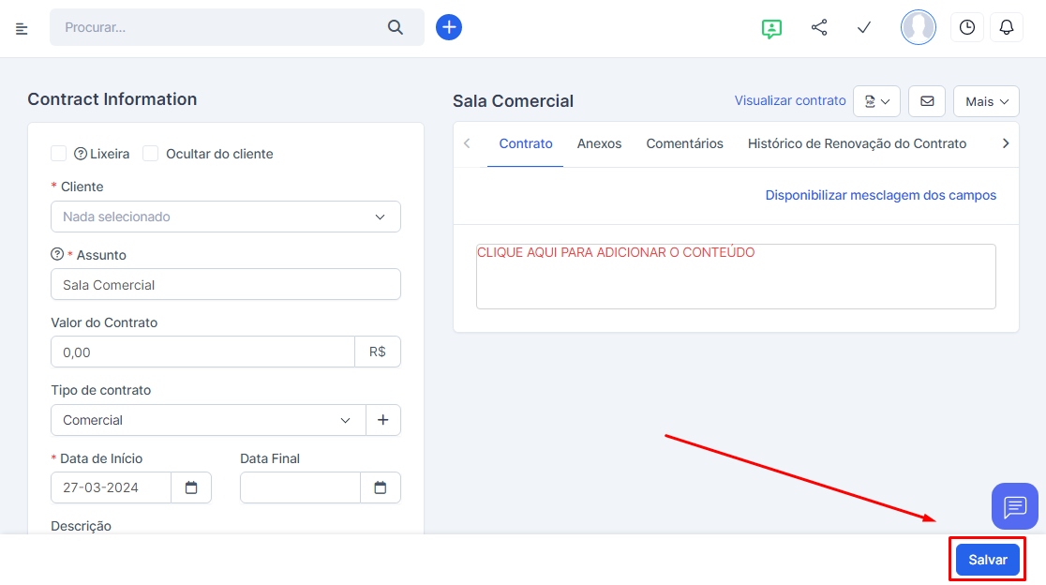Screen dimensions: 1046x585
Task: Open the clock timer icon
Action: coord(967,27)
